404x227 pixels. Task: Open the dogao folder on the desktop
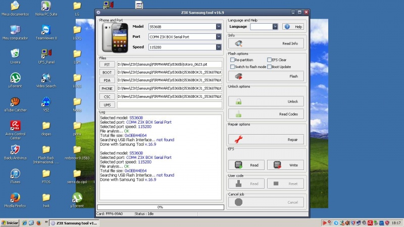[46, 128]
